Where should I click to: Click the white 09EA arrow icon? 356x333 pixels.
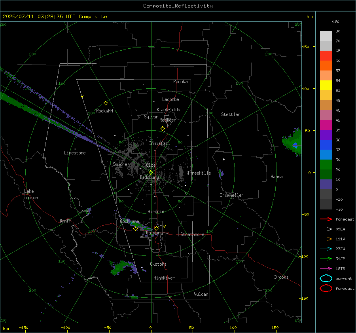click(x=326, y=229)
